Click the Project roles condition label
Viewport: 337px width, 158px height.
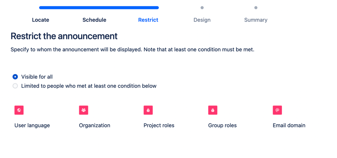(159, 125)
